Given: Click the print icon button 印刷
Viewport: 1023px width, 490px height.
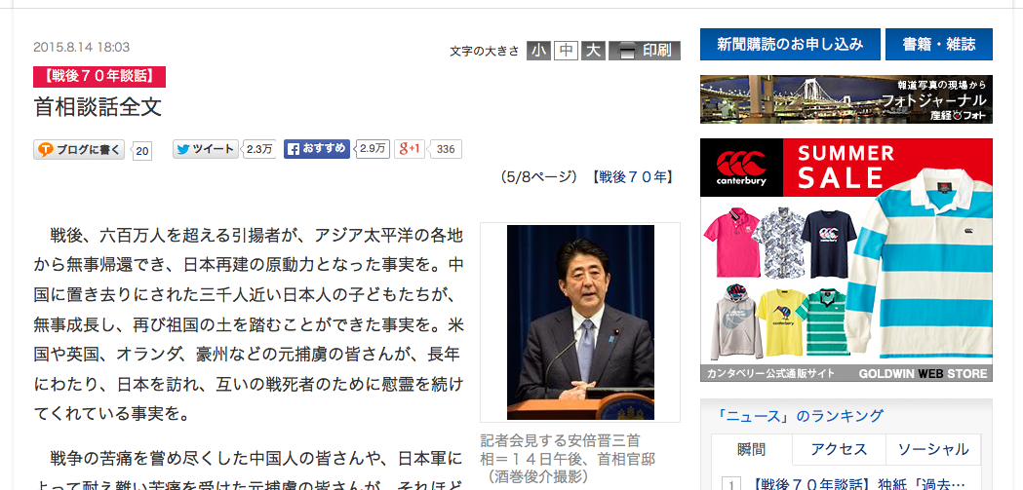Looking at the screenshot, I should tap(645, 51).
